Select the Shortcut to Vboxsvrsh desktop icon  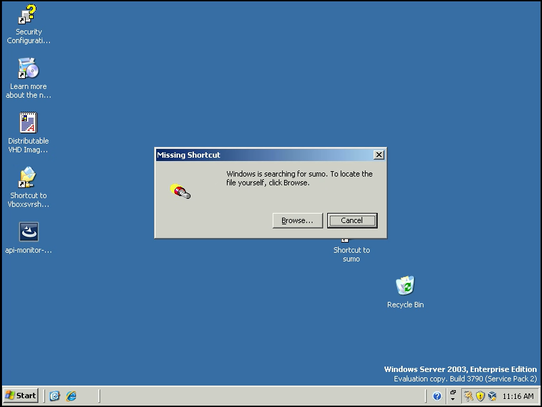(28, 178)
